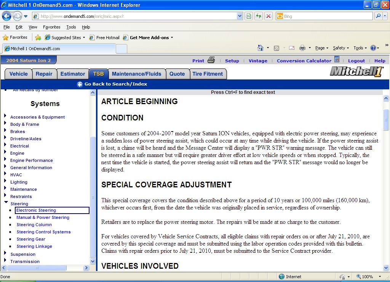This screenshot has height=282, width=390.
Task: Click the Bing search input field
Action: (327, 16)
